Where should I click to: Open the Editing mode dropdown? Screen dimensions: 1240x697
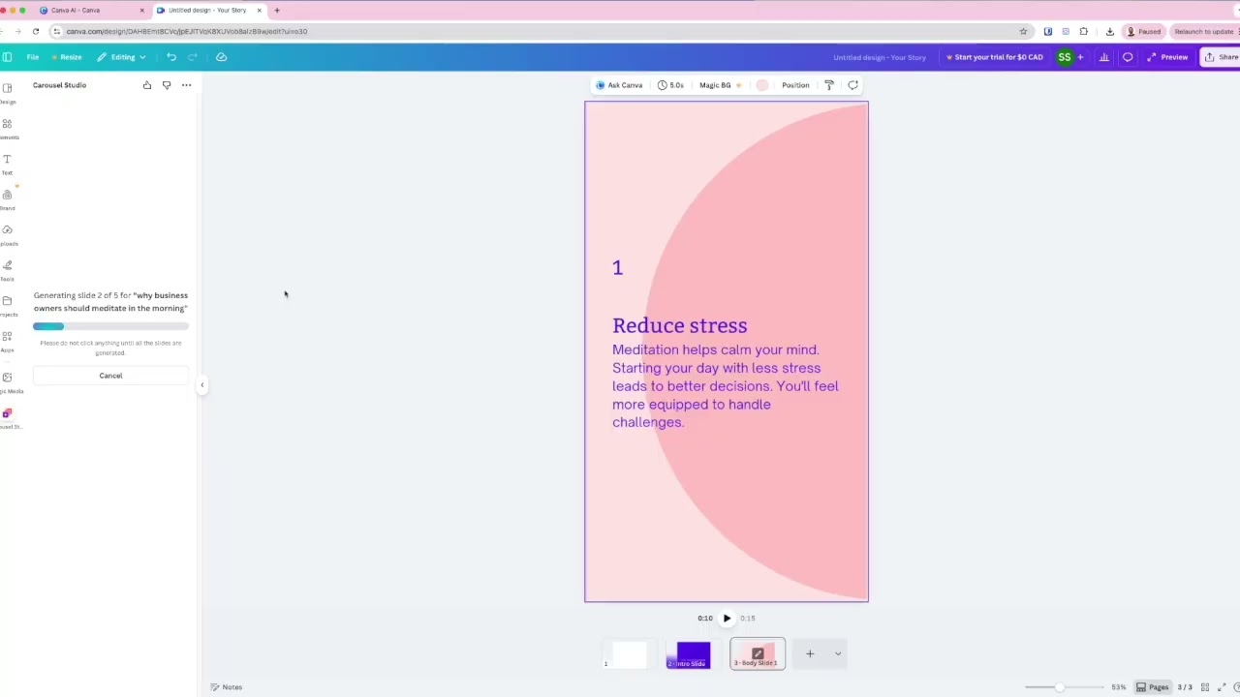122,57
